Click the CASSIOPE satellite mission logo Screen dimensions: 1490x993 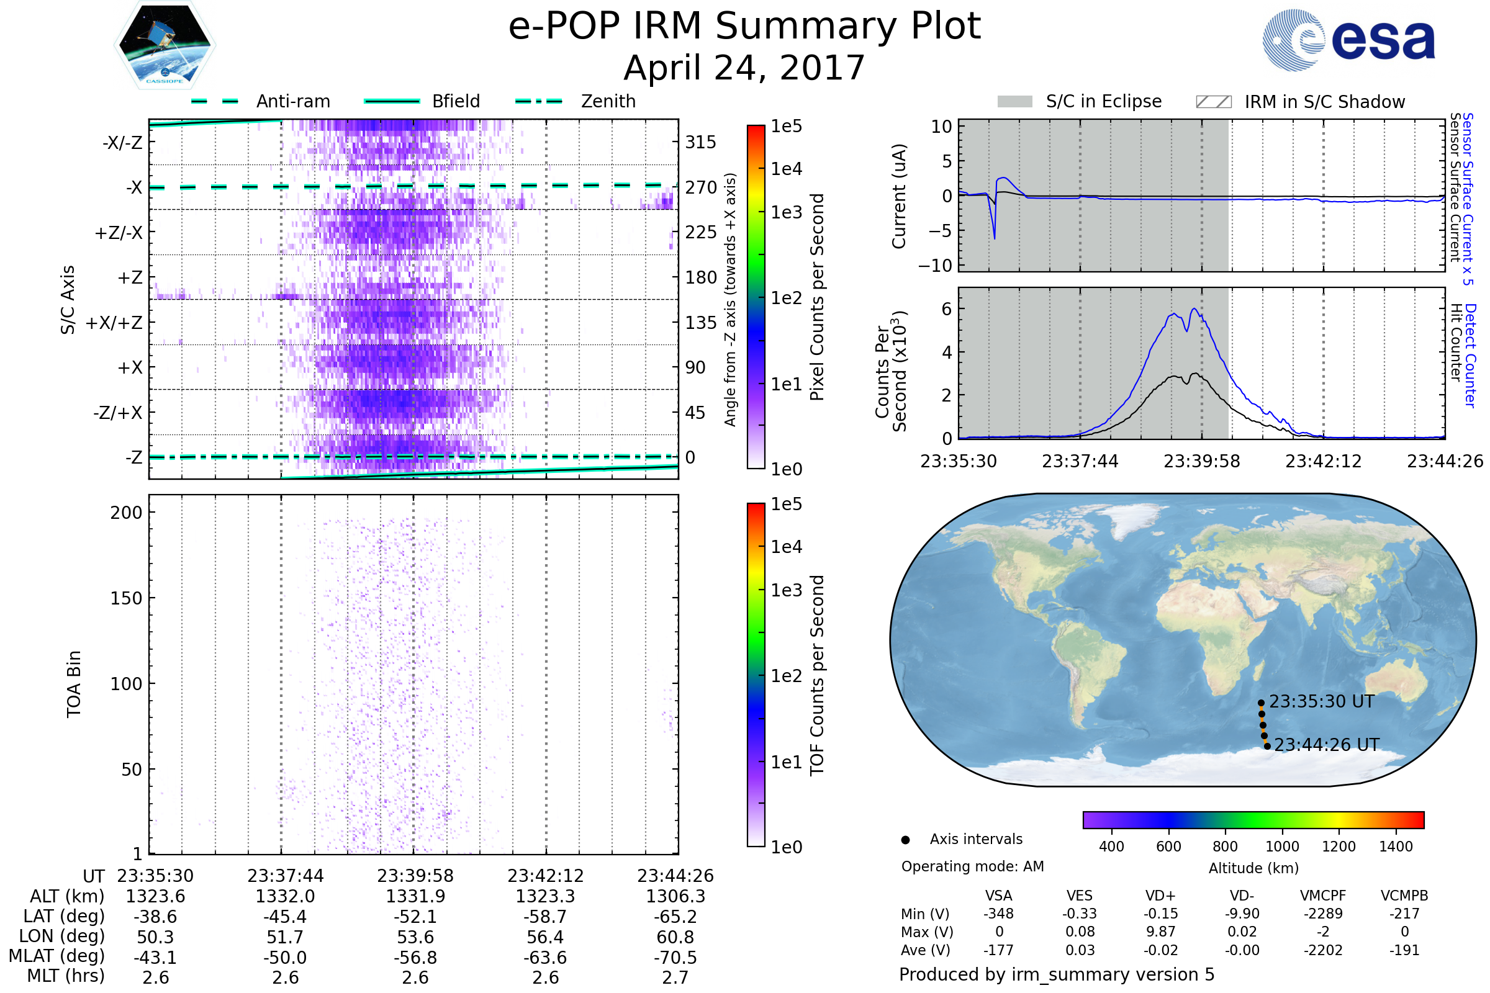tap(165, 45)
